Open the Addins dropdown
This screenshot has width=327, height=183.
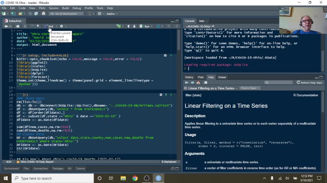112,14
